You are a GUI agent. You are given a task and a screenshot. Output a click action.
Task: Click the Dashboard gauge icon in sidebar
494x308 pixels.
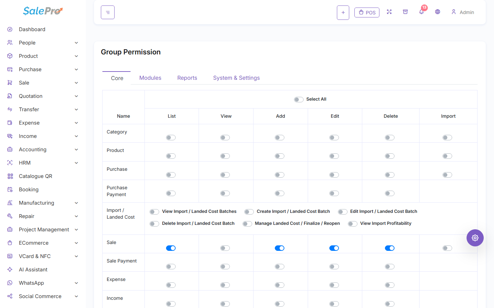pyautogui.click(x=10, y=29)
